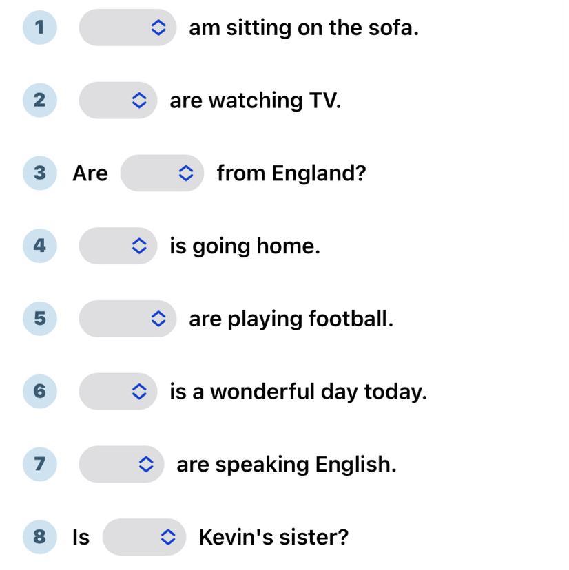Open dropdown before 'am sitting on the sofa'

(x=127, y=28)
